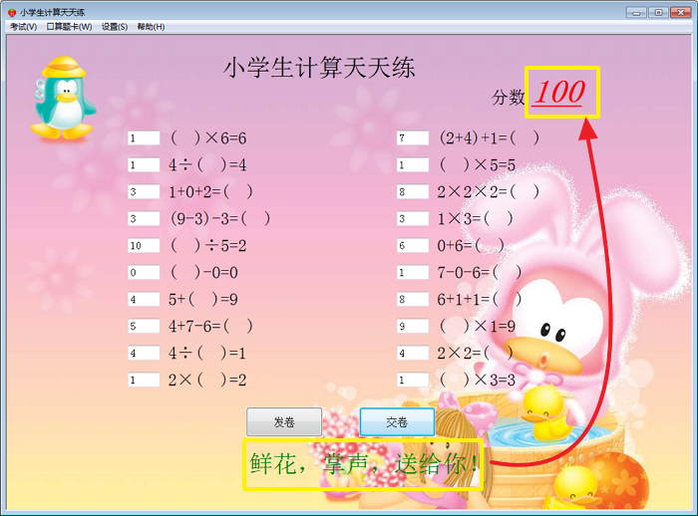Open the 设置(S) menu

pos(115,27)
